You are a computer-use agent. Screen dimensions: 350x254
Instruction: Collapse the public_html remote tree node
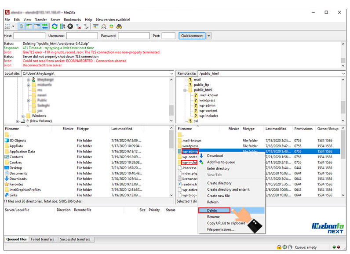click(185, 90)
